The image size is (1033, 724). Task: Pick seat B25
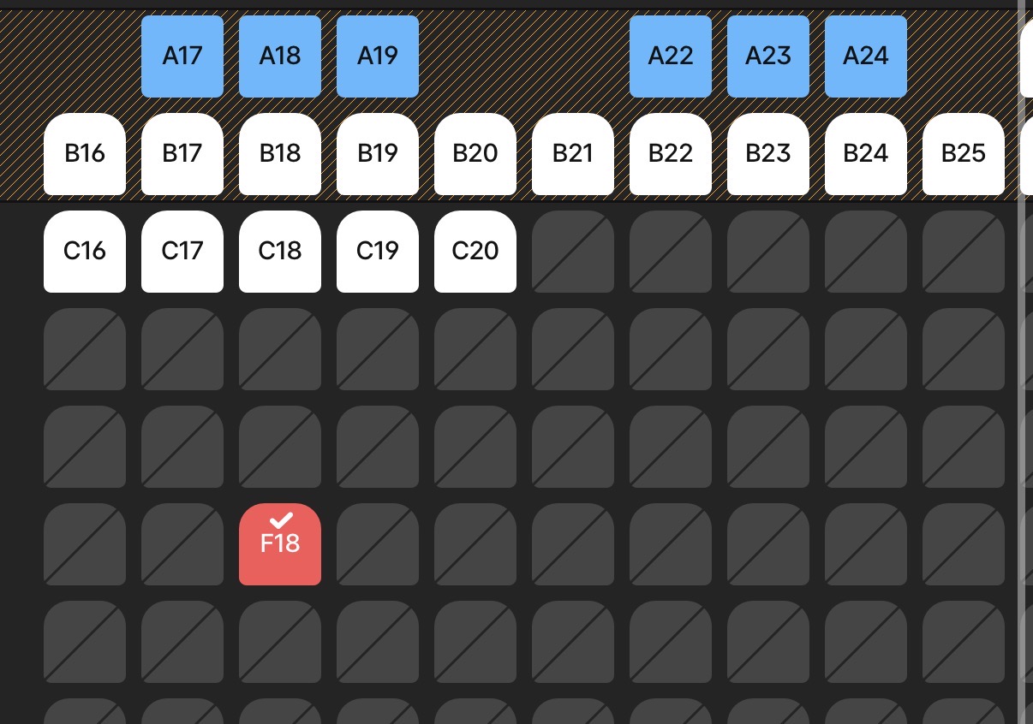[964, 154]
